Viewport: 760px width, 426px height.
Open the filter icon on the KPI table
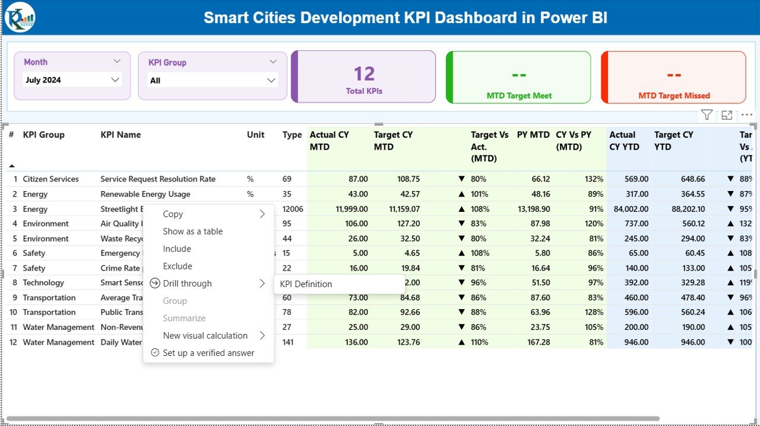coord(707,115)
